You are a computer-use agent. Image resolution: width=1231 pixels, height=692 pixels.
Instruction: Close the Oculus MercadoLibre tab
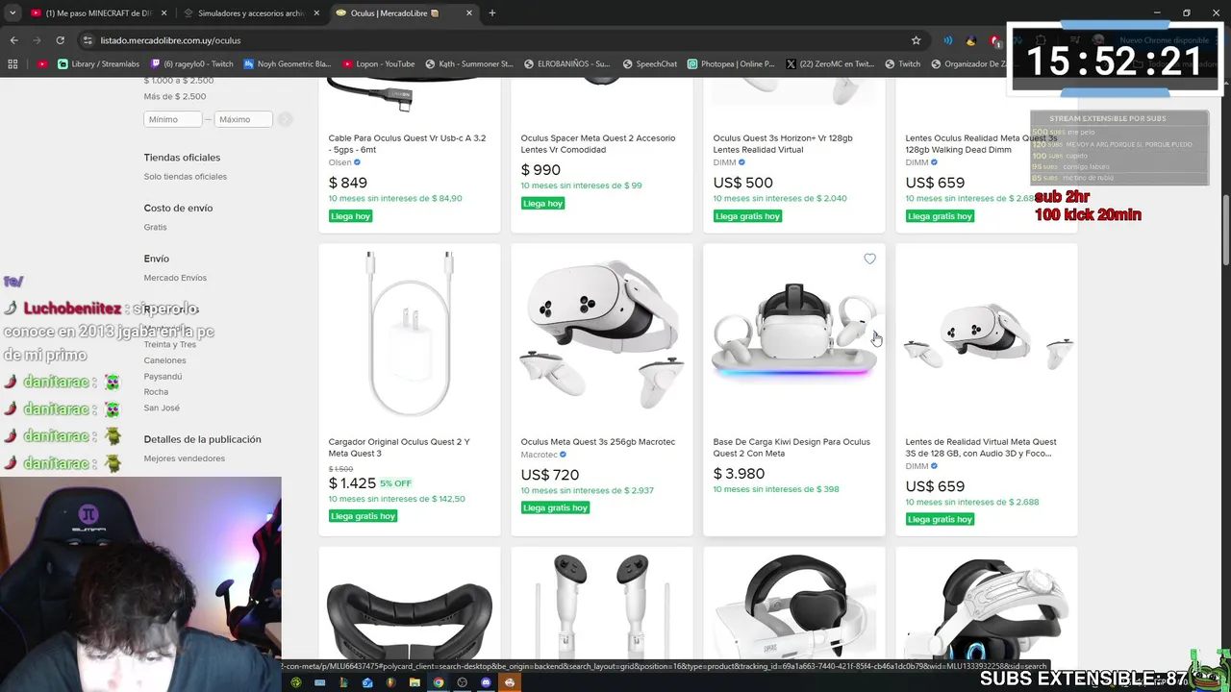(469, 13)
